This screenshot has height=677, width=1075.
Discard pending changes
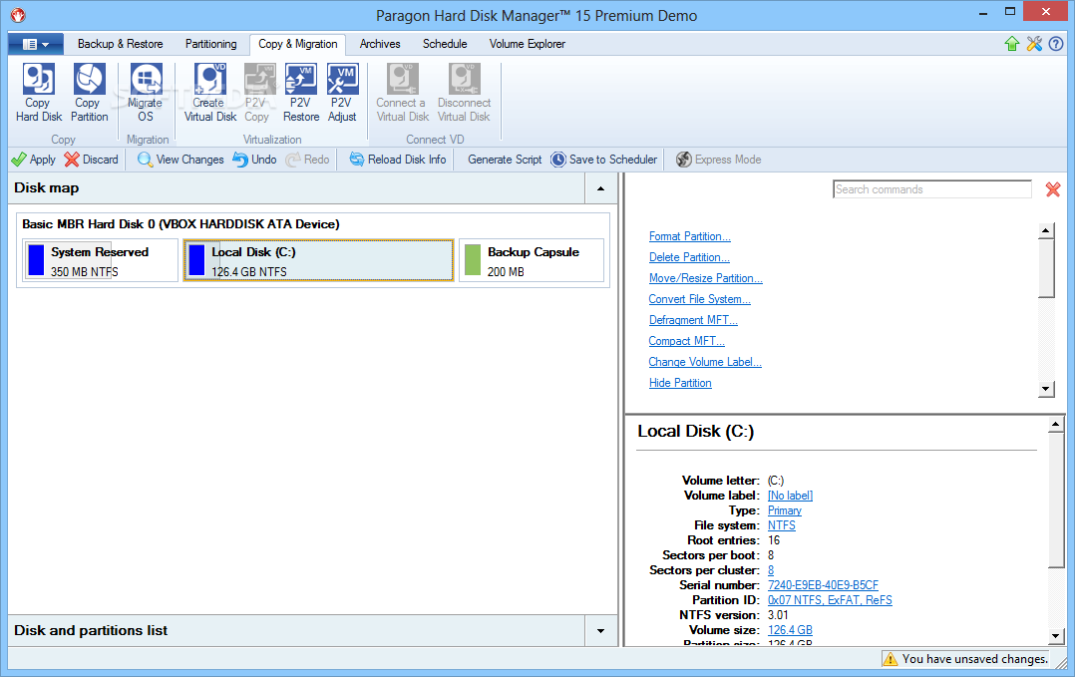[91, 160]
